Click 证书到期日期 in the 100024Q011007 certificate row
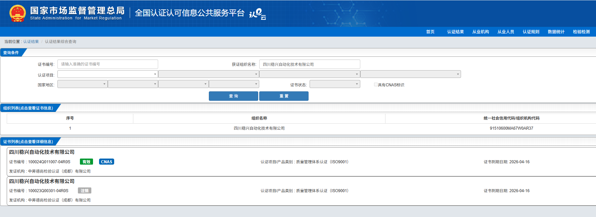Image resolution: width=596 pixels, height=217 pixels. coord(506,162)
